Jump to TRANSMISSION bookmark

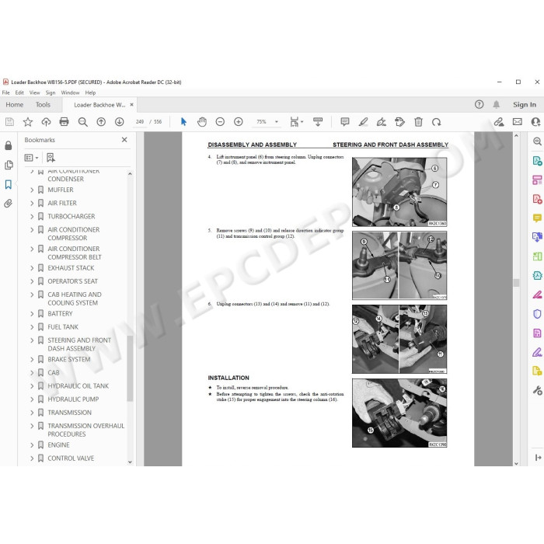(x=70, y=413)
